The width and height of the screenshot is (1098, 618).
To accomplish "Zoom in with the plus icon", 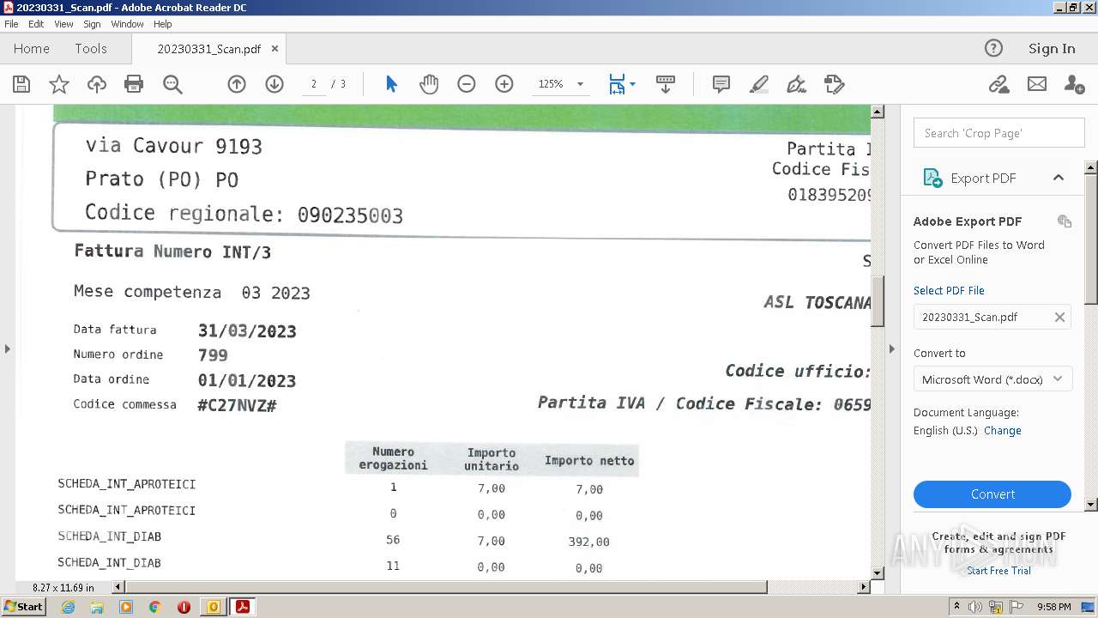I will click(504, 84).
